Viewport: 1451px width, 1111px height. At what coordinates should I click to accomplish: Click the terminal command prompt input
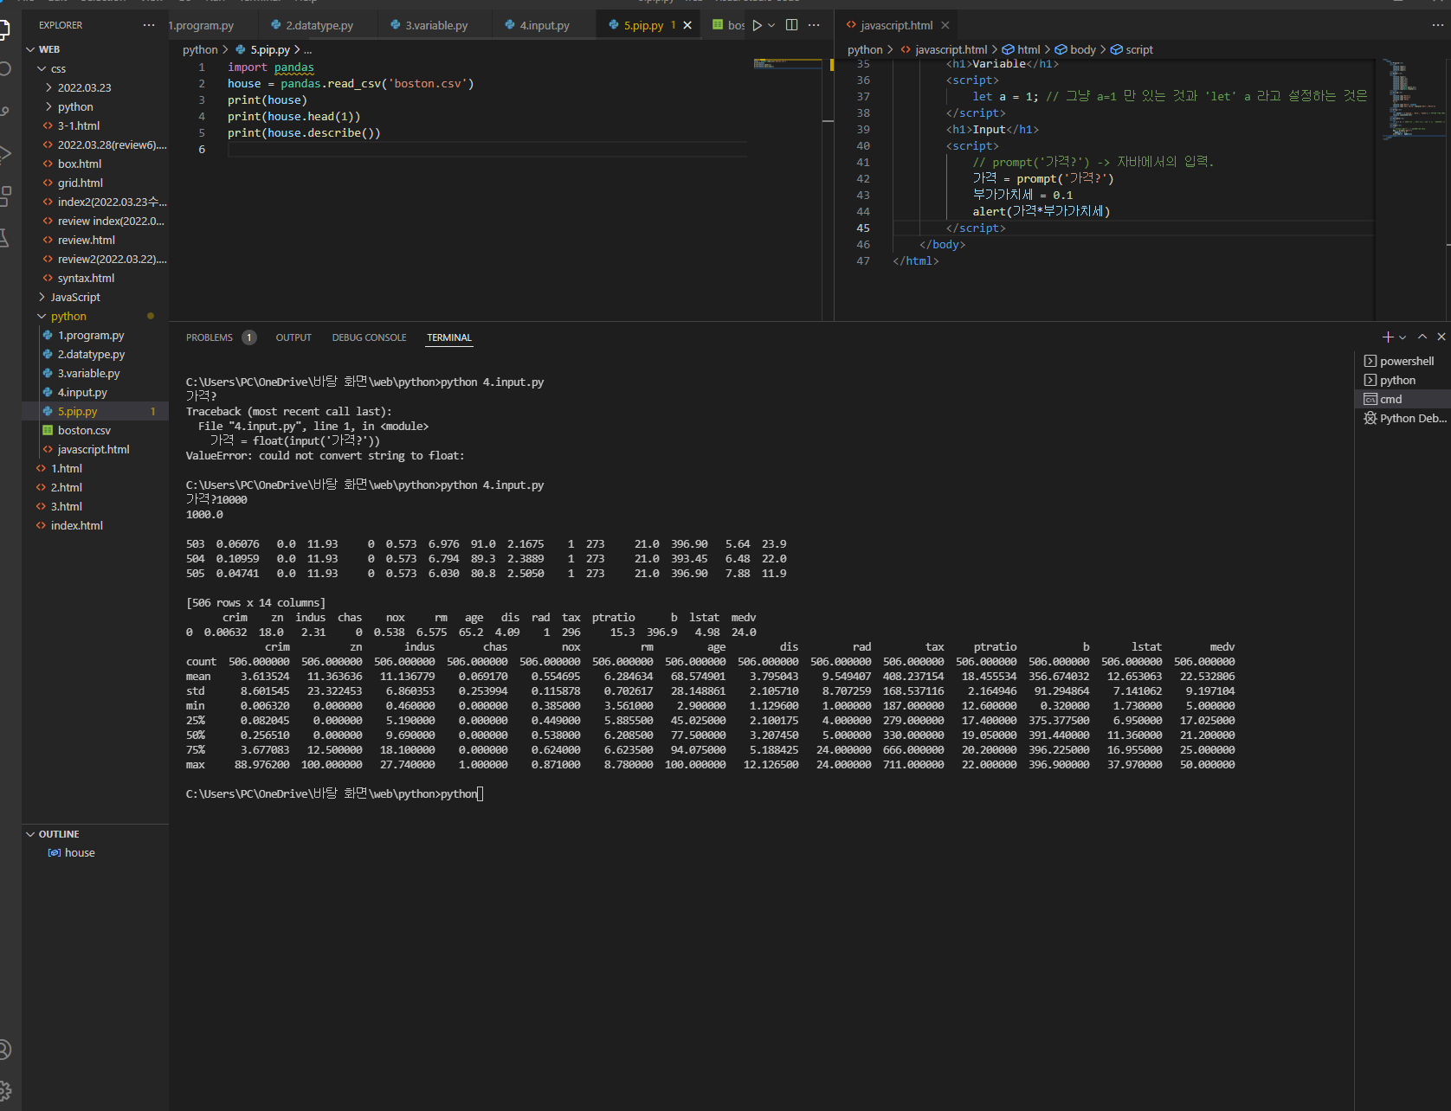(480, 793)
